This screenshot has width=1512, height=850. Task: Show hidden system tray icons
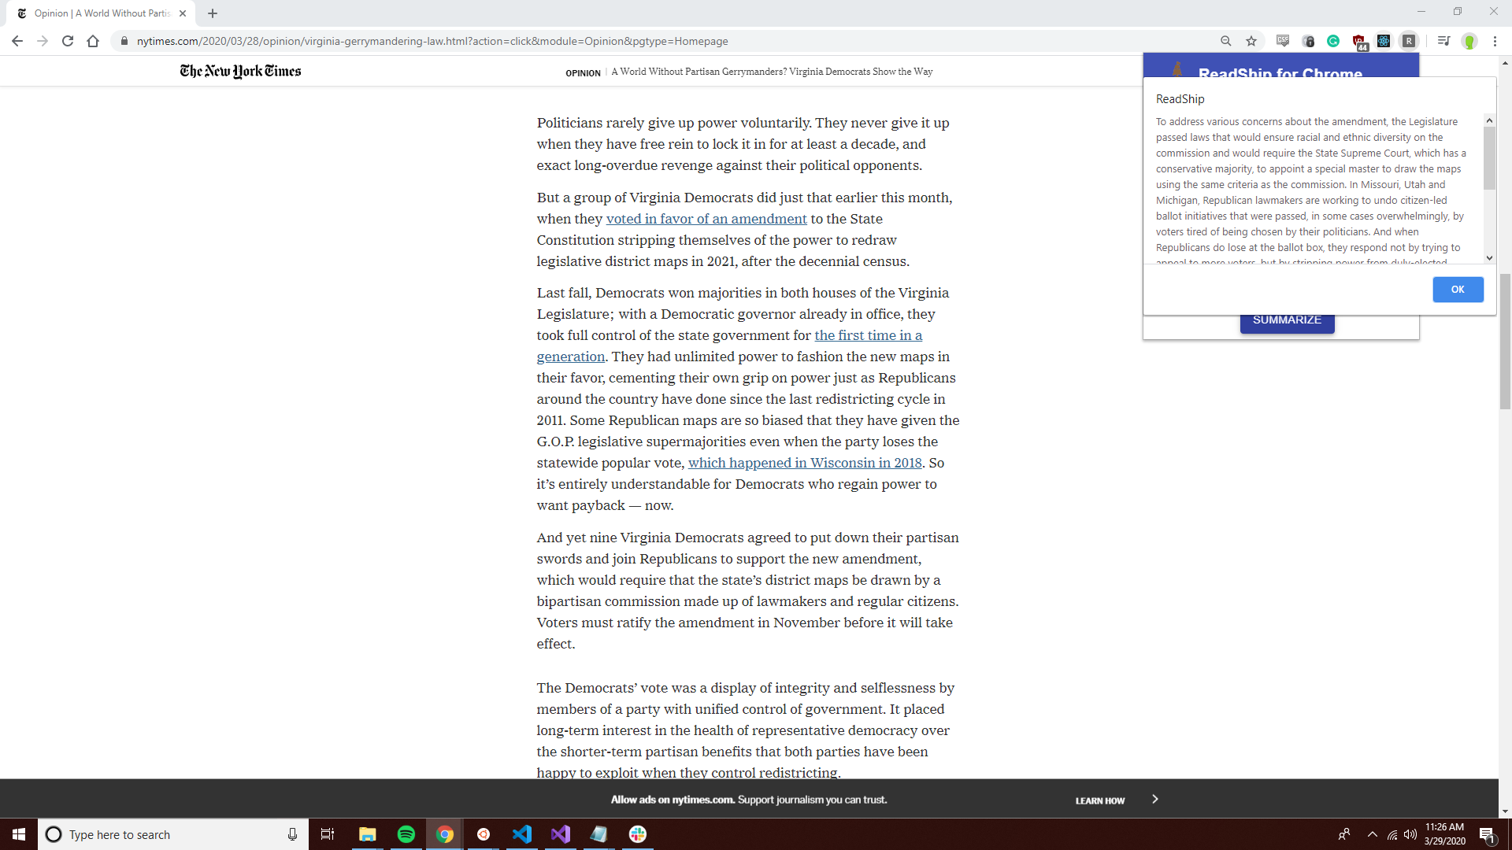[x=1373, y=834]
